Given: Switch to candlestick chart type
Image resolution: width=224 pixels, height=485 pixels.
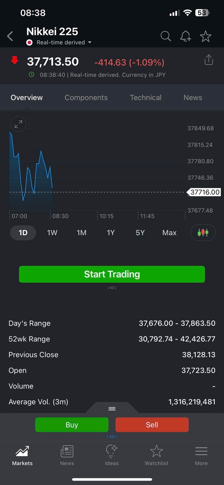Looking at the screenshot, I should click(203, 233).
